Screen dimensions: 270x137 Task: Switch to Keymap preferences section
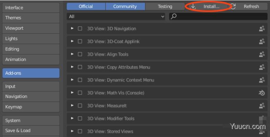click(x=31, y=107)
